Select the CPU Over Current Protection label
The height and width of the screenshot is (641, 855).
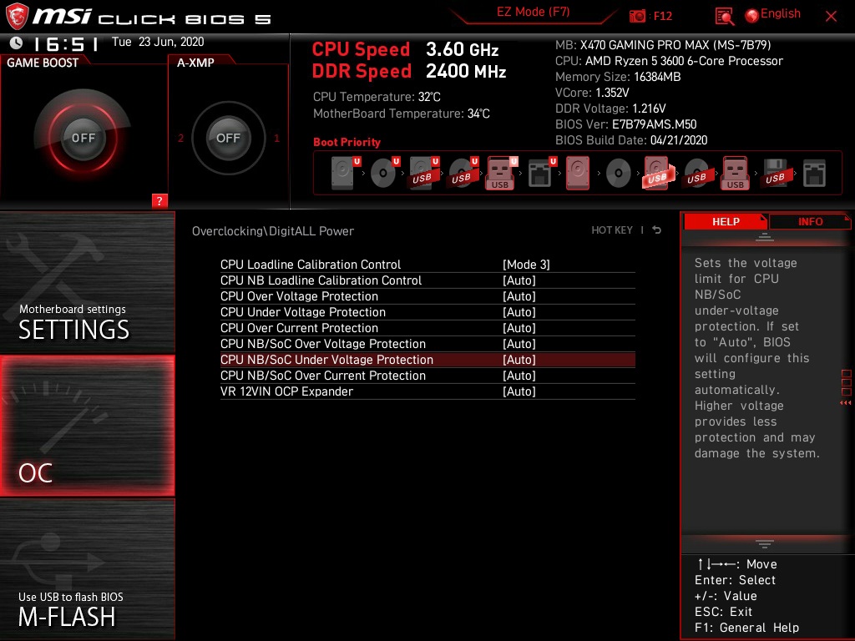[x=300, y=327]
